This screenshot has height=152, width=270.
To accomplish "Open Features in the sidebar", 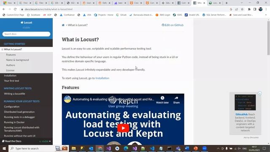I will [11, 55].
